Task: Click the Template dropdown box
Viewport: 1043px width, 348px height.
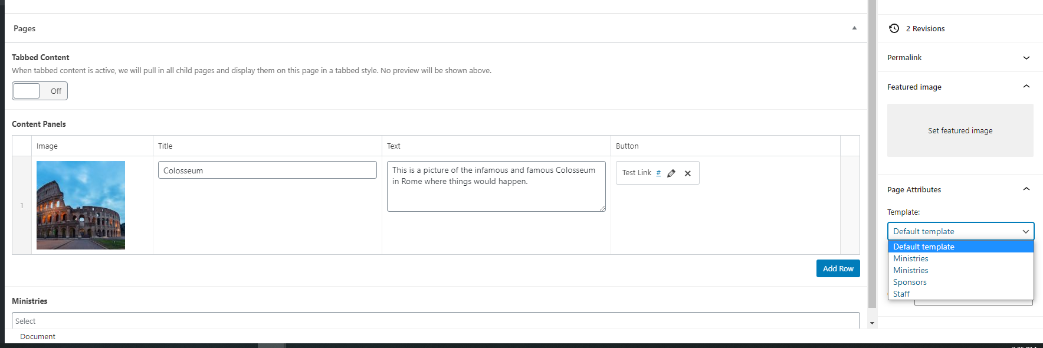Action: [960, 231]
